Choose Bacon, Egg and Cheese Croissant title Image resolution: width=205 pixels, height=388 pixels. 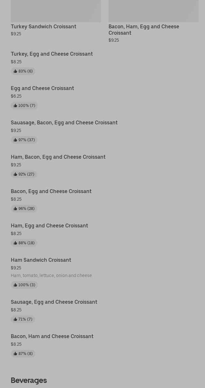51,191
